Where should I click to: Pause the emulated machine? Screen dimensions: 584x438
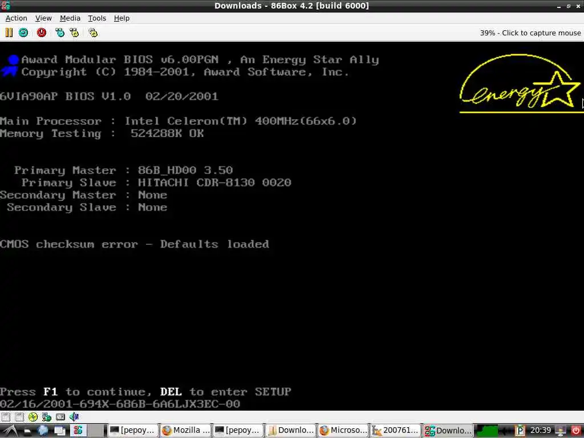click(x=9, y=33)
